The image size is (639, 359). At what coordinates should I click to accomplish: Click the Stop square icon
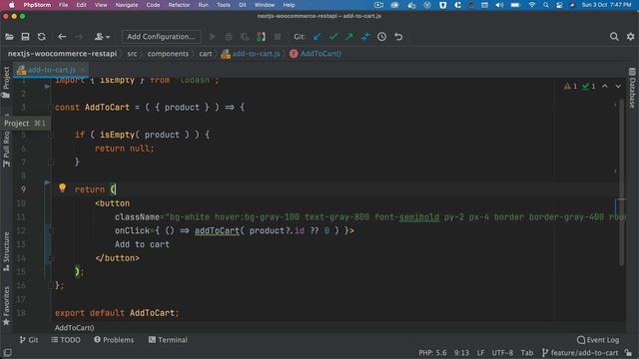click(x=278, y=37)
